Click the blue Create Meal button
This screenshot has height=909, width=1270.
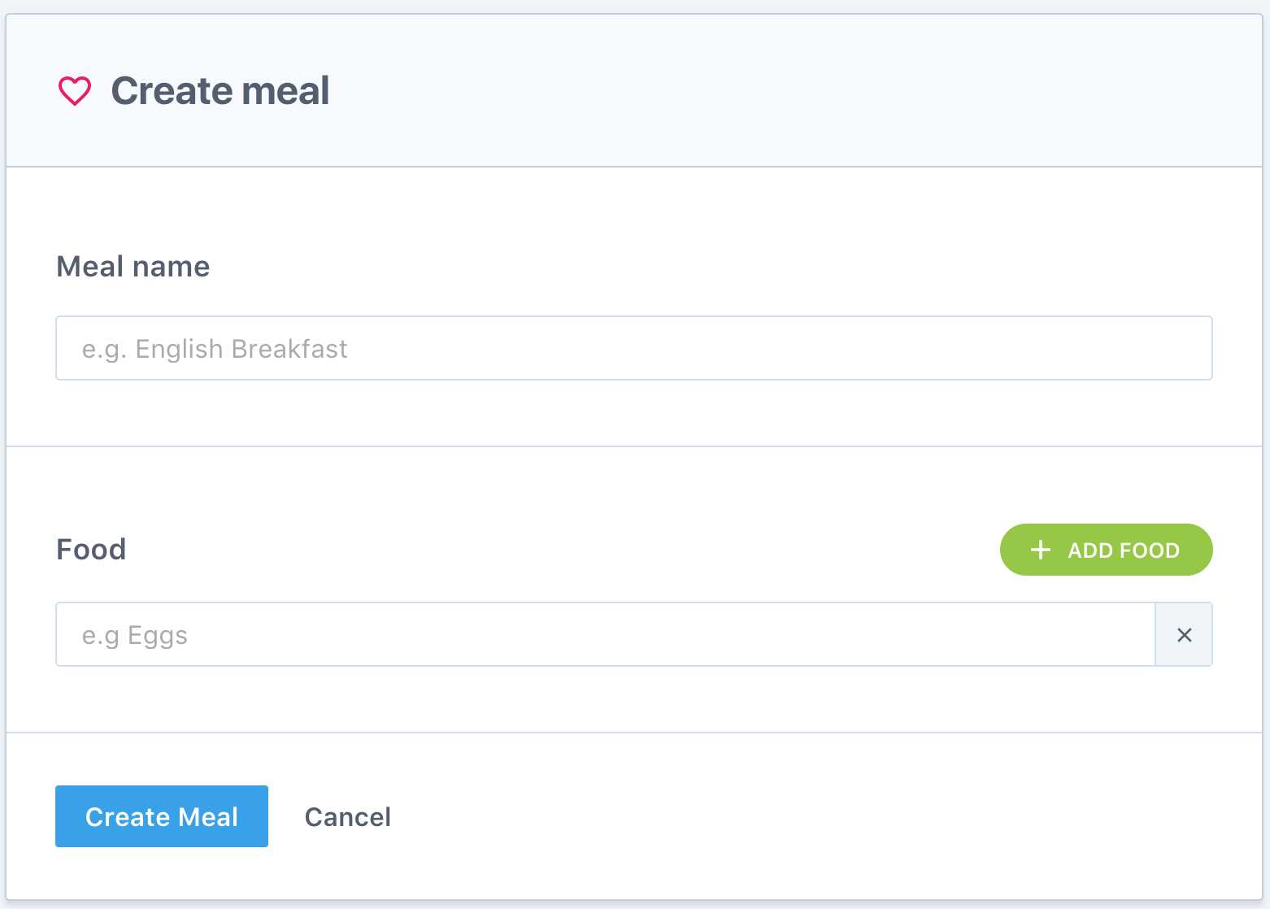(x=162, y=816)
